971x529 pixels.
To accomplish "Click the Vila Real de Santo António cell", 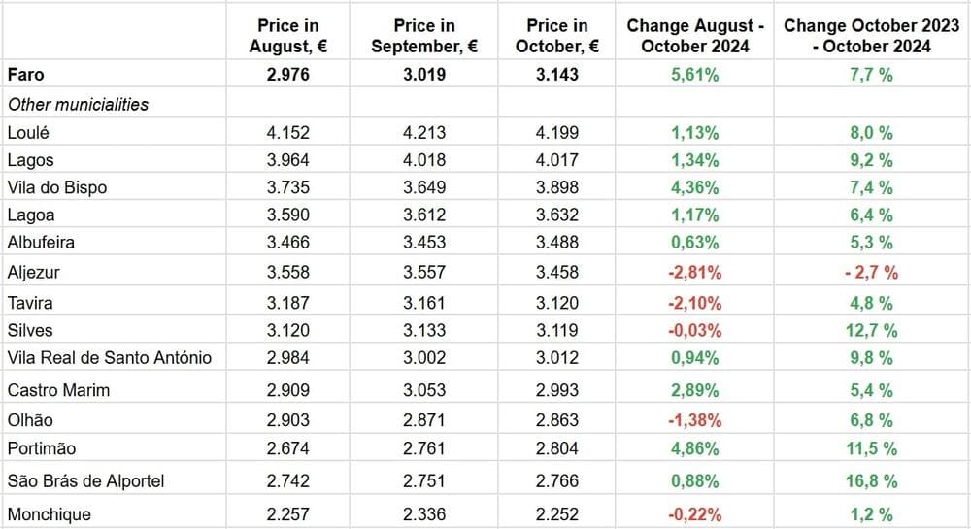I will point(109,358).
